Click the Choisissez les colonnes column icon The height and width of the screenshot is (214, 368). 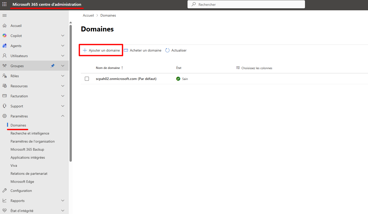(x=238, y=68)
